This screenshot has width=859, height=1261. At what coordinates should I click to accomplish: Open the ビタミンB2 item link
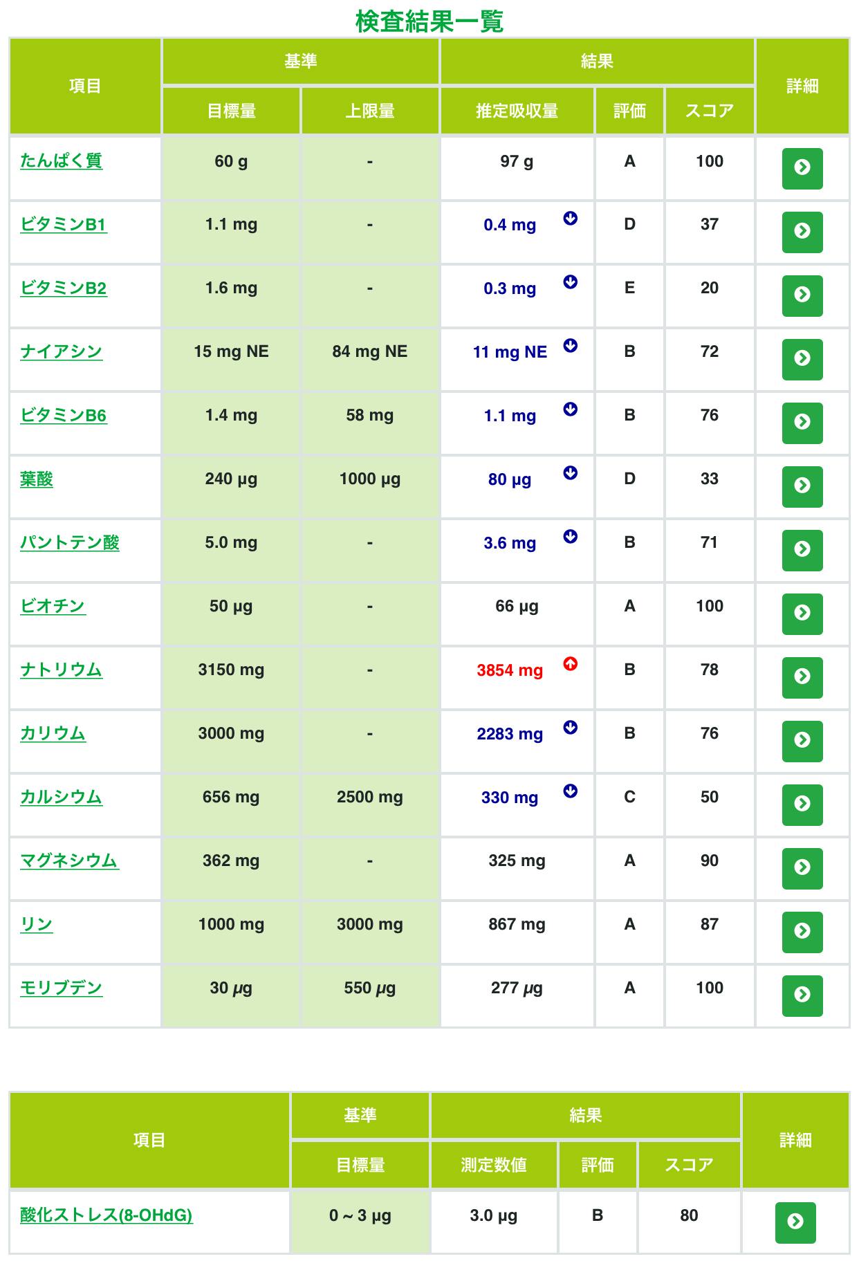[64, 288]
